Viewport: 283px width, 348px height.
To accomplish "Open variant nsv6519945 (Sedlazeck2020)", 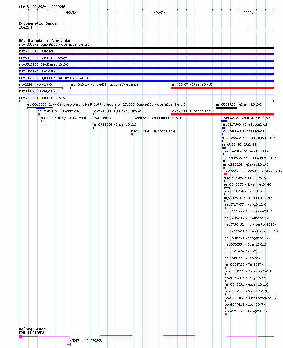I will pos(44,58).
